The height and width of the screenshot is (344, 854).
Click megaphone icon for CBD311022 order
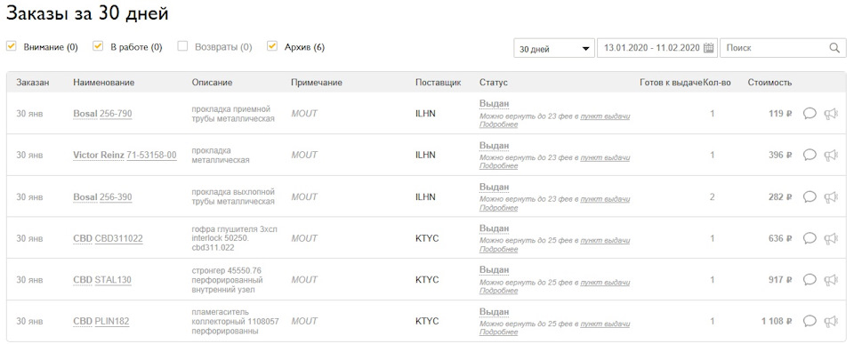point(830,238)
